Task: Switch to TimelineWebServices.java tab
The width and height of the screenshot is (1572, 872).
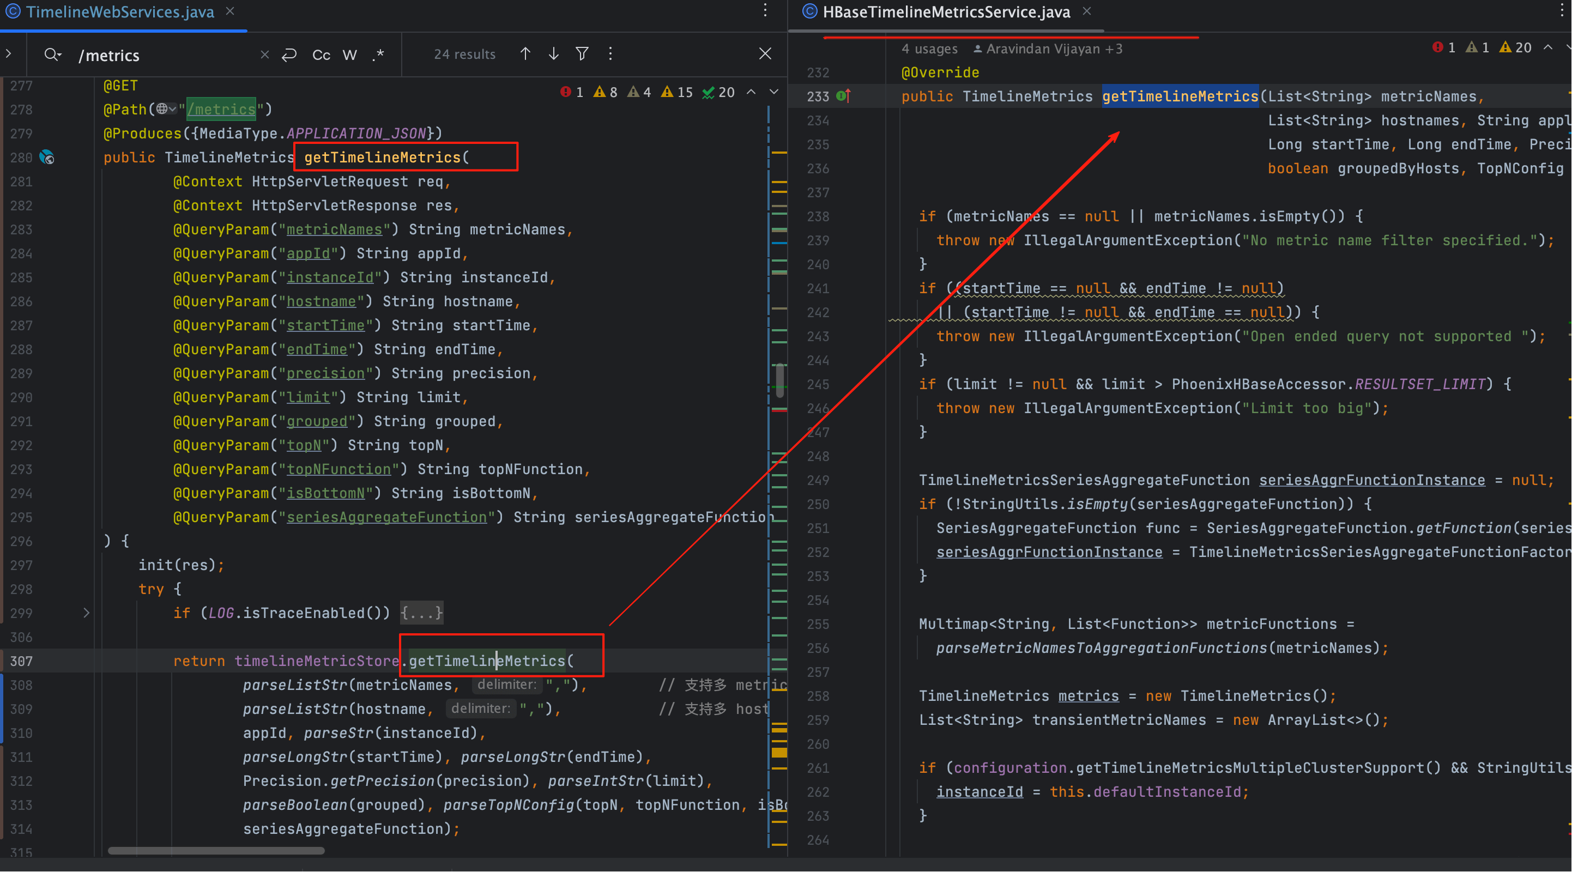Action: [119, 12]
